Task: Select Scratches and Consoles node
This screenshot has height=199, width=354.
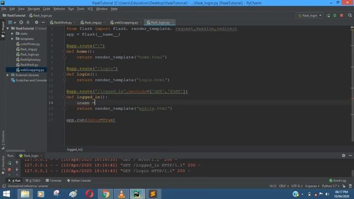Action: (29, 80)
